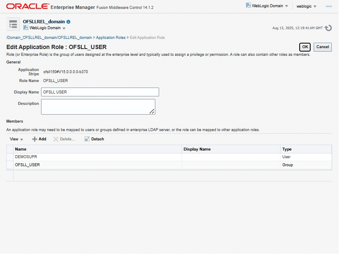Click the WebLogic Domain icon under OFSLLREL_domain

point(26,27)
